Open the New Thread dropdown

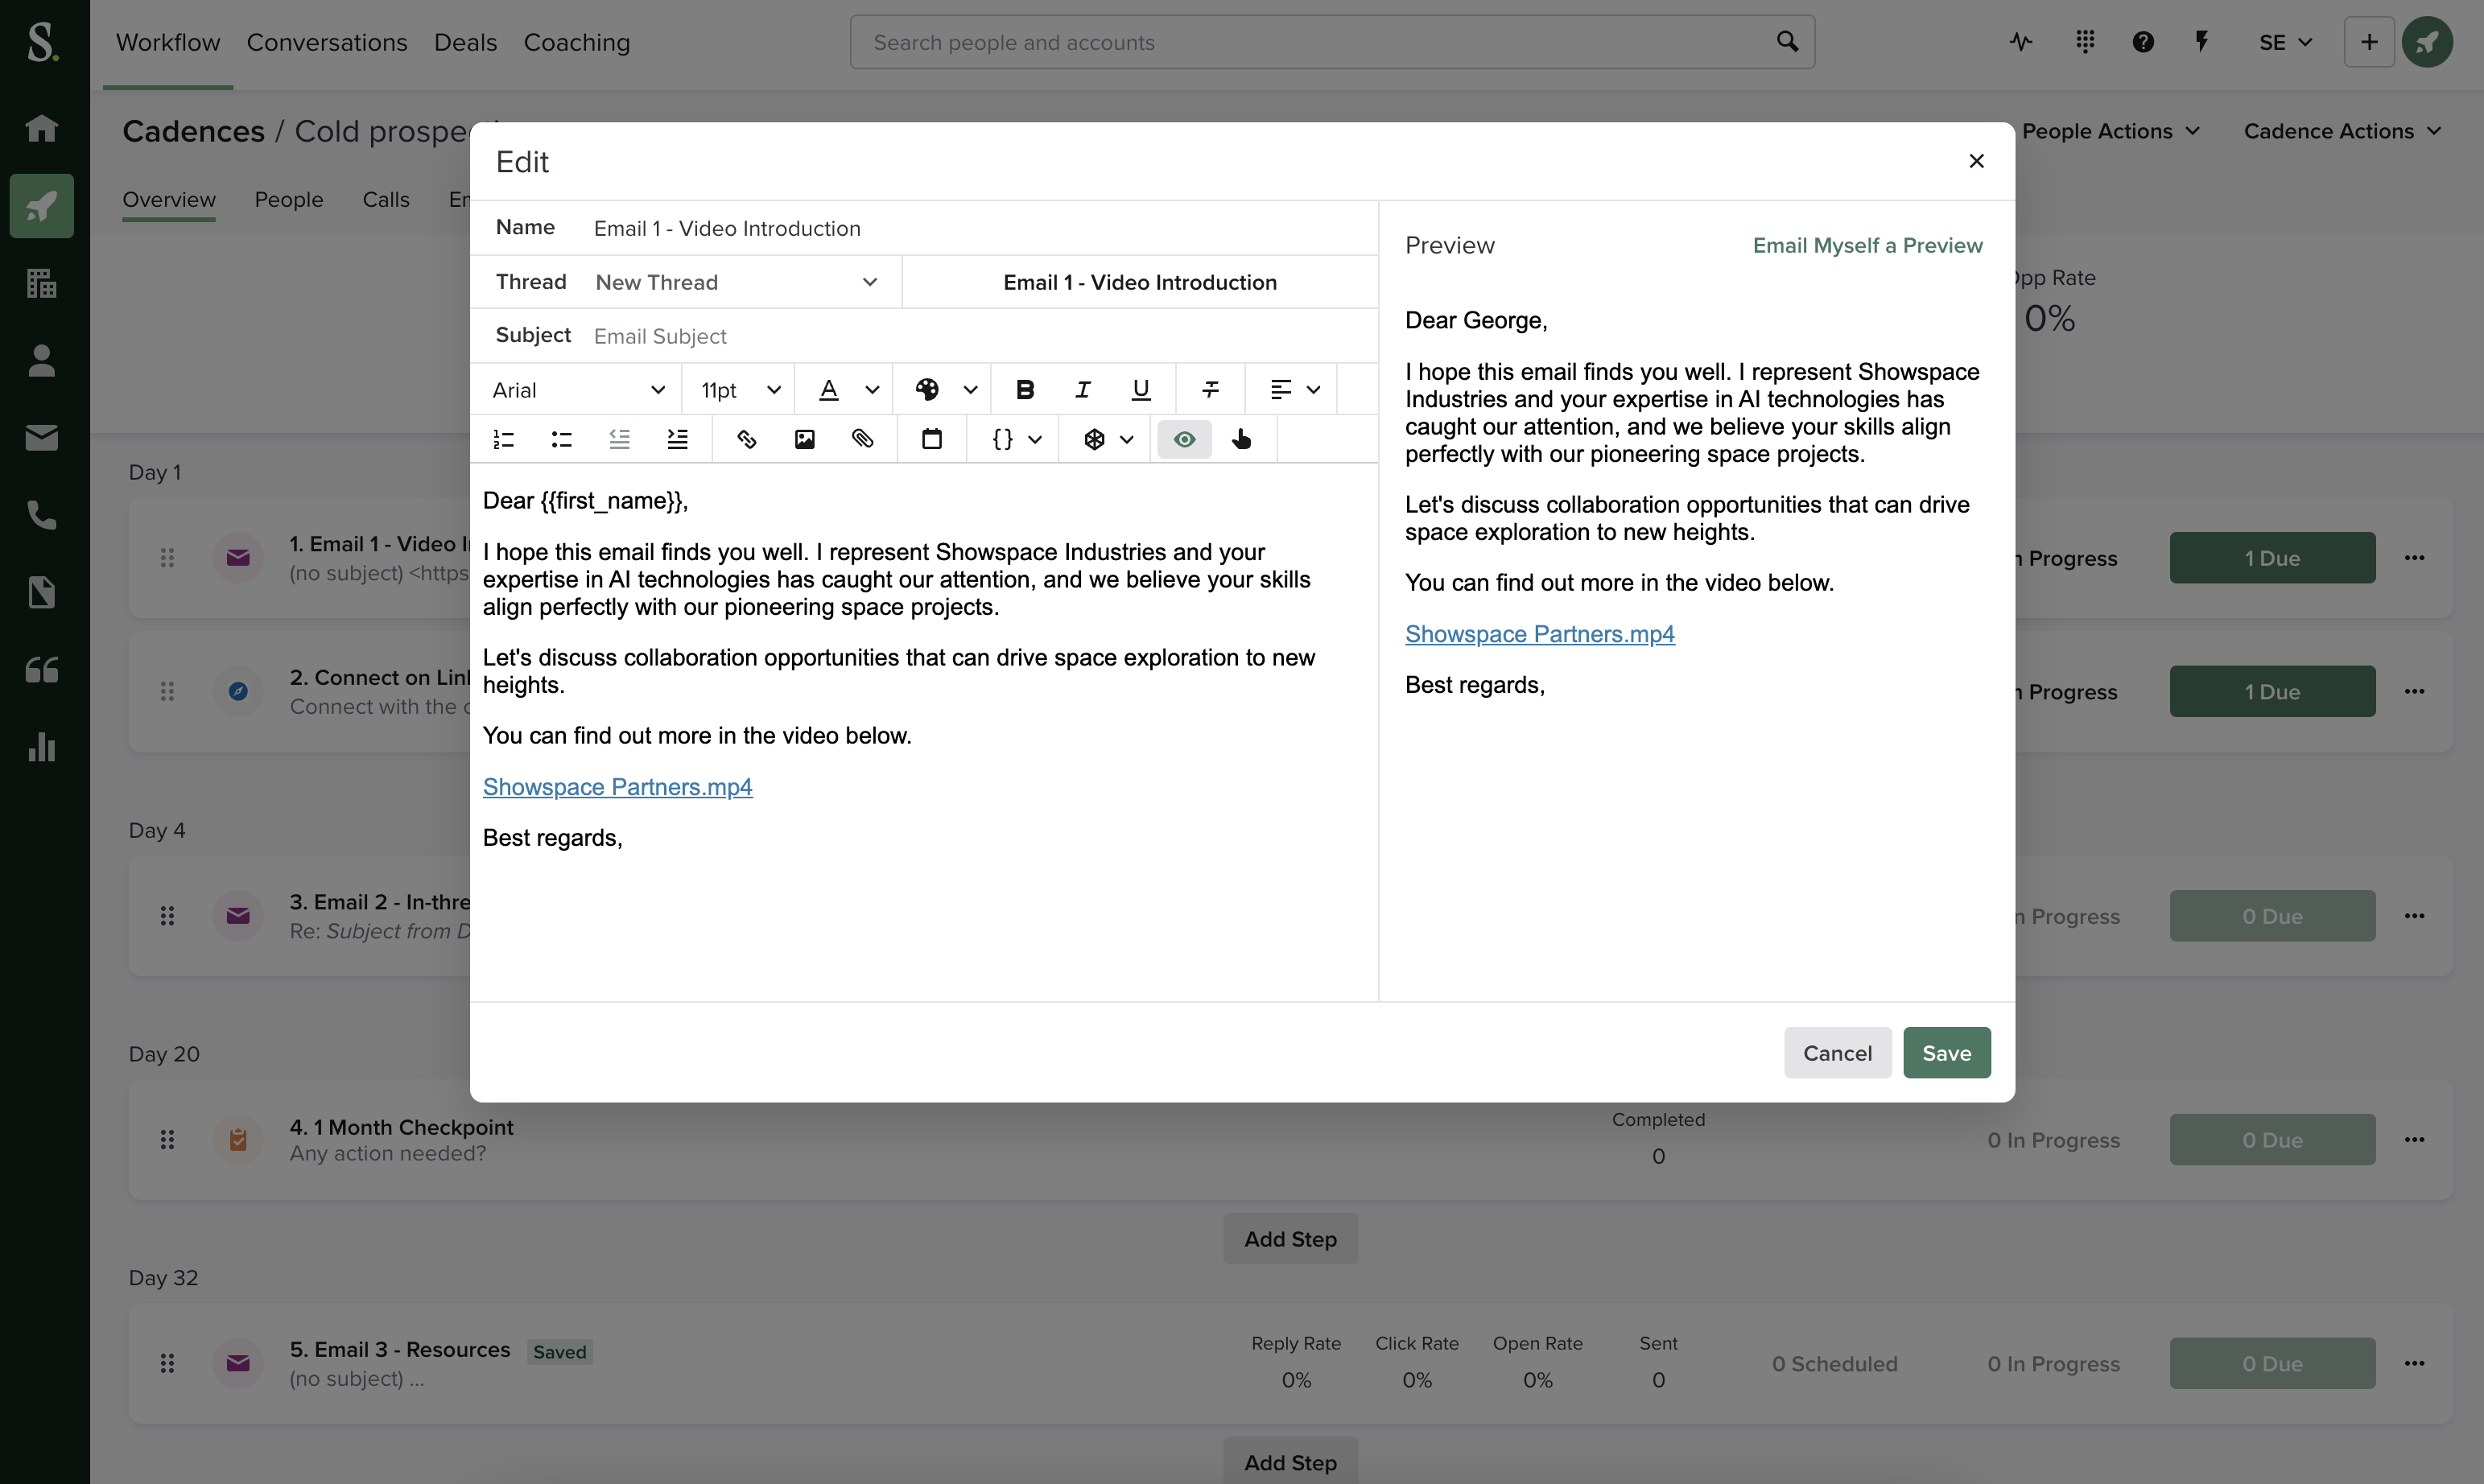[x=736, y=282]
